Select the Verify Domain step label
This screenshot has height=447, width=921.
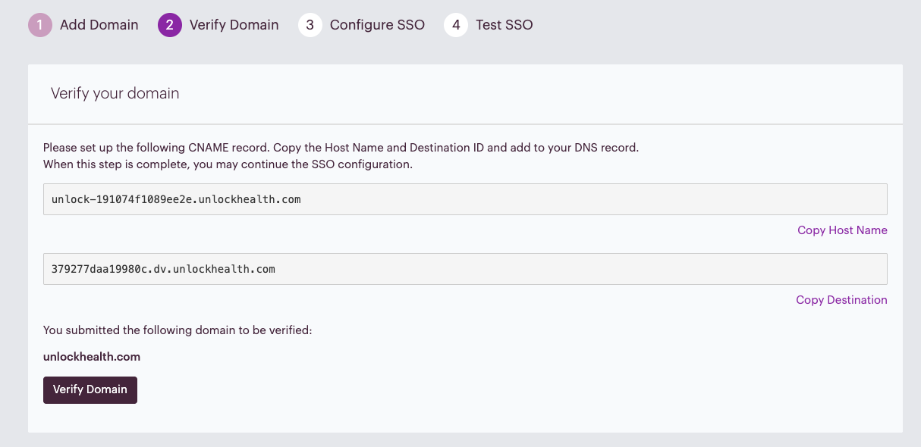[234, 25]
